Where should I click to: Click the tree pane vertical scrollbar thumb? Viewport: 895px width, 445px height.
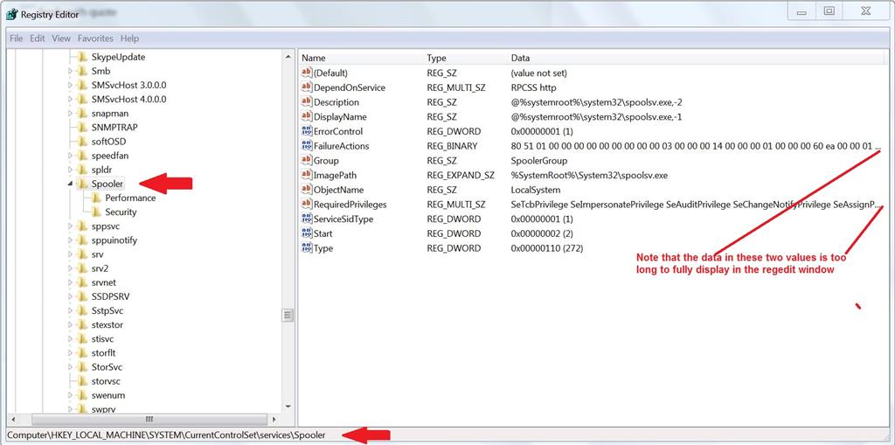tap(288, 316)
